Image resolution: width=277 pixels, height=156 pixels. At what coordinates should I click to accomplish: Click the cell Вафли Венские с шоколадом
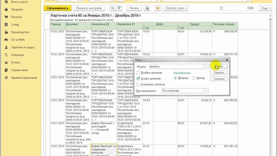pos(104,133)
